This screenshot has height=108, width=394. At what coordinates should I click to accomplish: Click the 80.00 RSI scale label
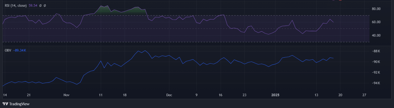pos(377,9)
